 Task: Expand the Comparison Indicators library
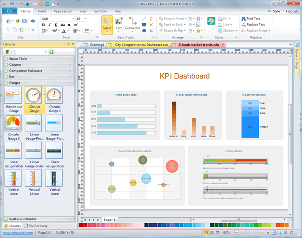[37, 71]
